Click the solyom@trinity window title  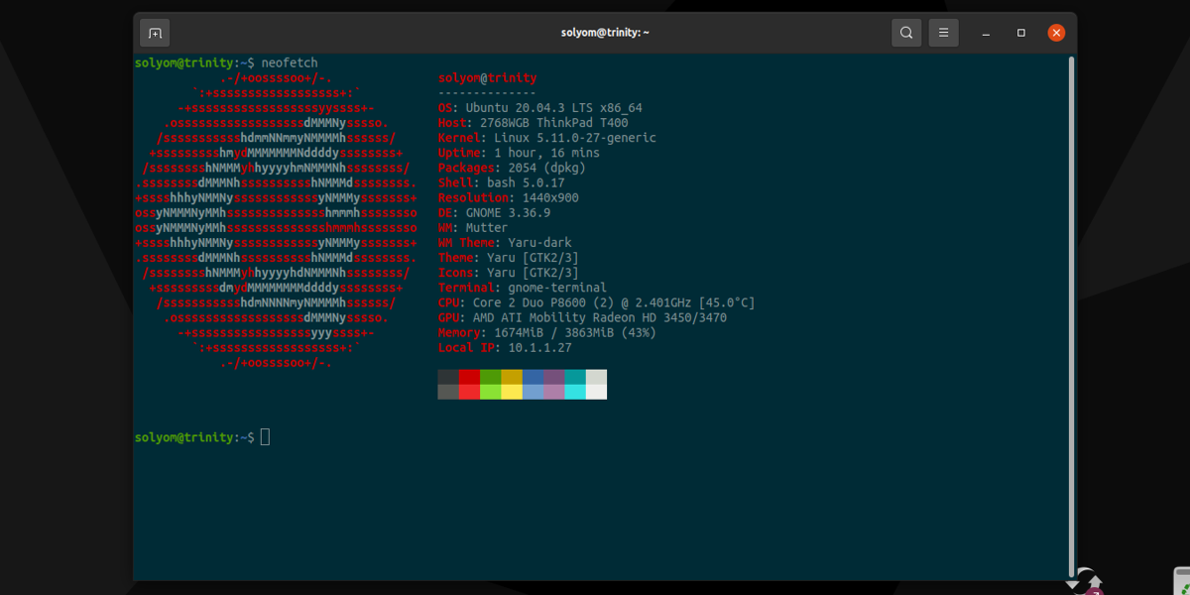pos(605,33)
